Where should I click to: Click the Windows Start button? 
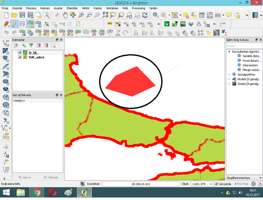click(6, 193)
